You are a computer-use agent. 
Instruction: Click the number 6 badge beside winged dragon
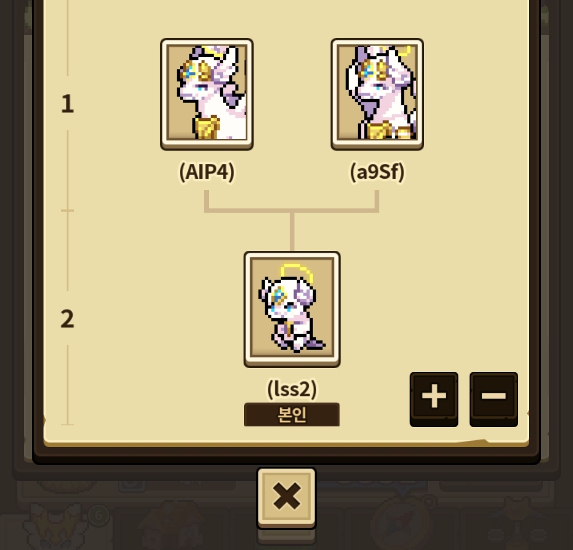(99, 516)
